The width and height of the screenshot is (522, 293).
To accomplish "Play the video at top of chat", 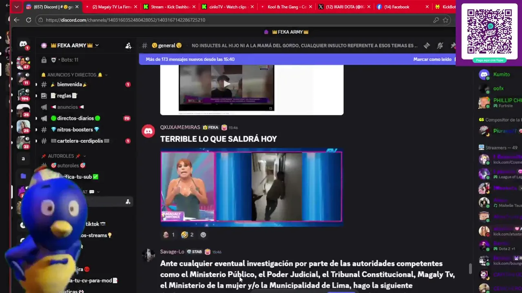I will pyautogui.click(x=226, y=84).
